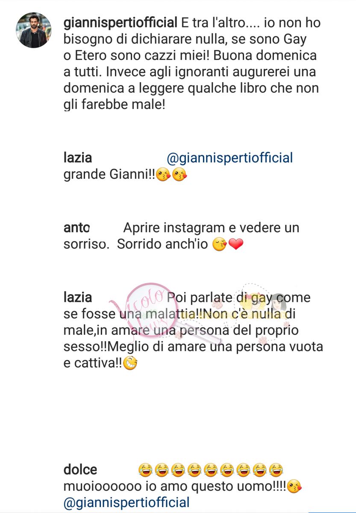Follow @giannispertiofficial mention in dolce's comment
This screenshot has height=513, width=356.
click(127, 503)
